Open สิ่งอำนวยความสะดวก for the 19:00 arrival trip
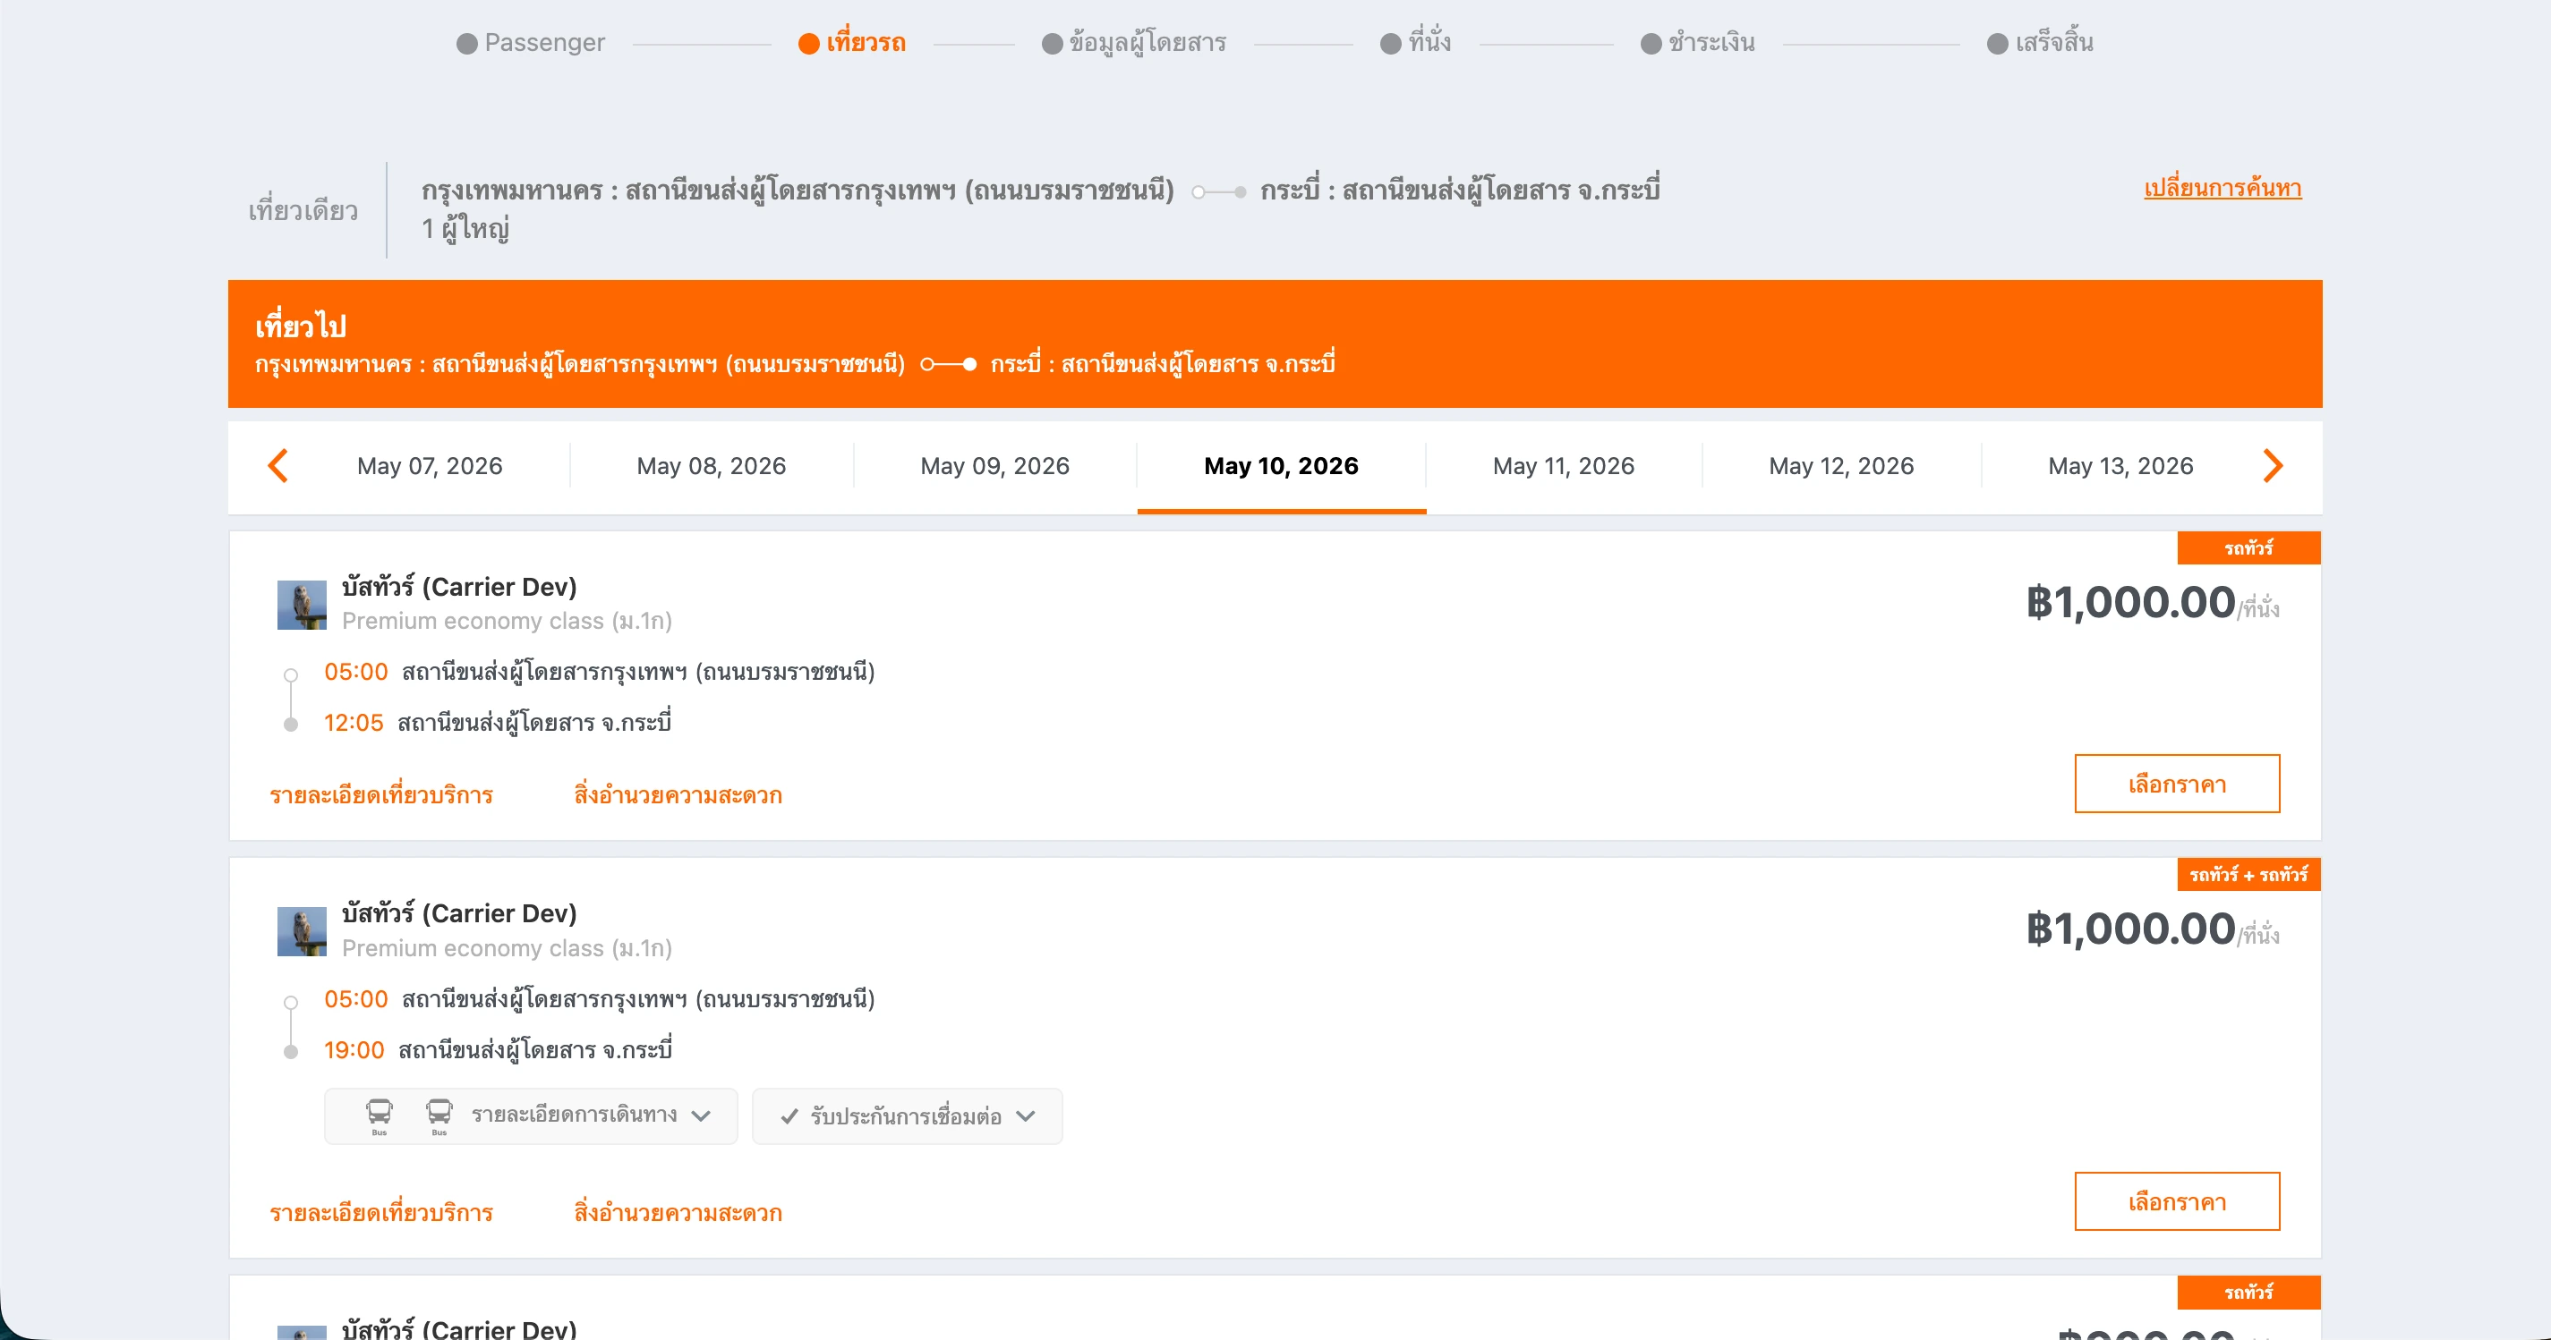The height and width of the screenshot is (1340, 2551). (x=678, y=1212)
